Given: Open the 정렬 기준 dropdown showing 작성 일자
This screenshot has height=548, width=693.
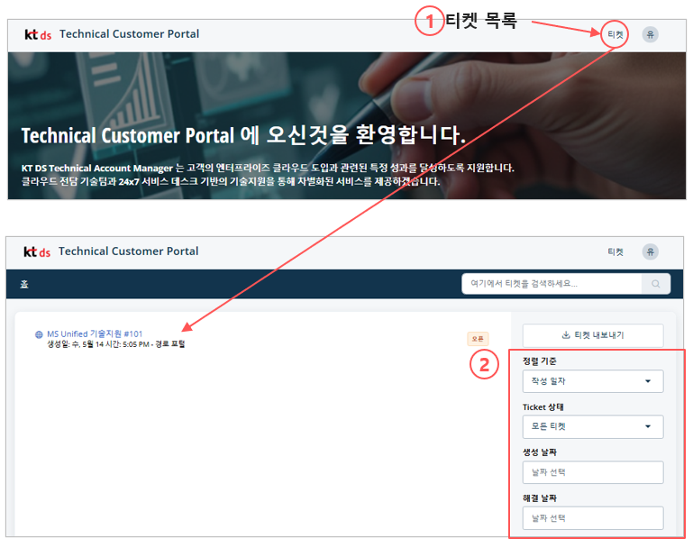Looking at the screenshot, I should (593, 381).
